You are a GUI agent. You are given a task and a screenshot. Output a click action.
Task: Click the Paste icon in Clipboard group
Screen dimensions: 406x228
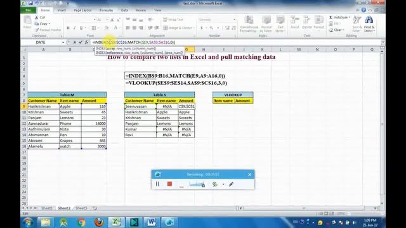coord(27,20)
